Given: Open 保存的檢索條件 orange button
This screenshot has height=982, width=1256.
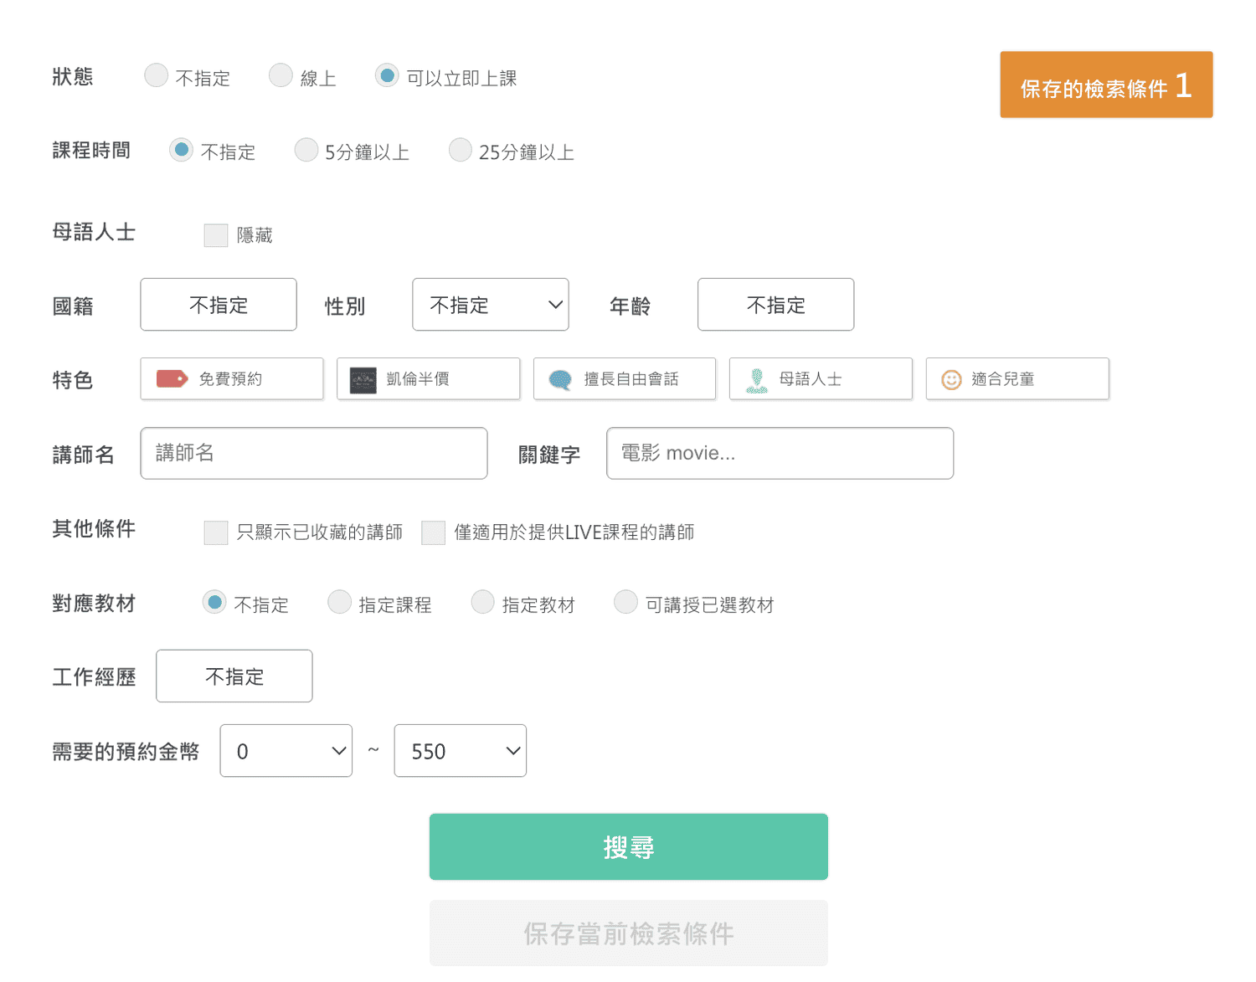Looking at the screenshot, I should point(1106,85).
